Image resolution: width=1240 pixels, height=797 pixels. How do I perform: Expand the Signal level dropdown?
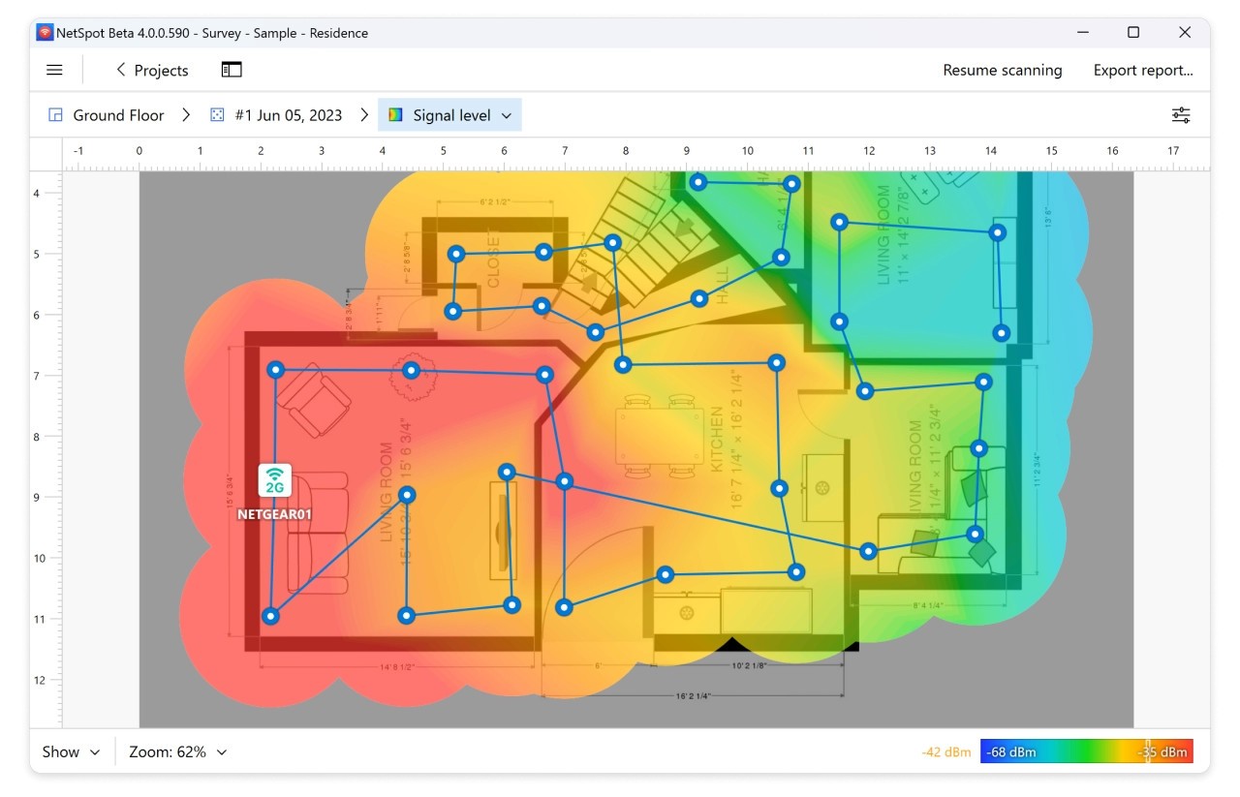(x=507, y=115)
